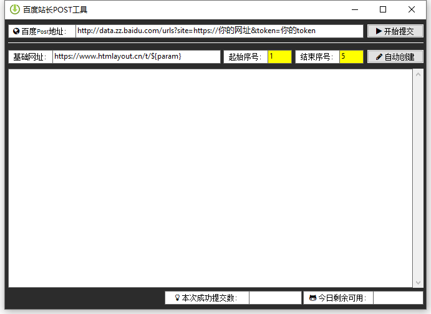Viewport: 431px width, 314px height.
Task: Click the 本次成功提交数 value box
Action: (x=275, y=298)
